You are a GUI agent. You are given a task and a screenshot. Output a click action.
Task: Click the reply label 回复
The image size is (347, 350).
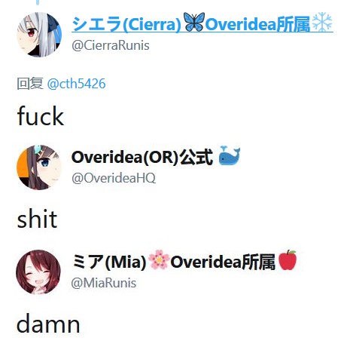click(30, 84)
